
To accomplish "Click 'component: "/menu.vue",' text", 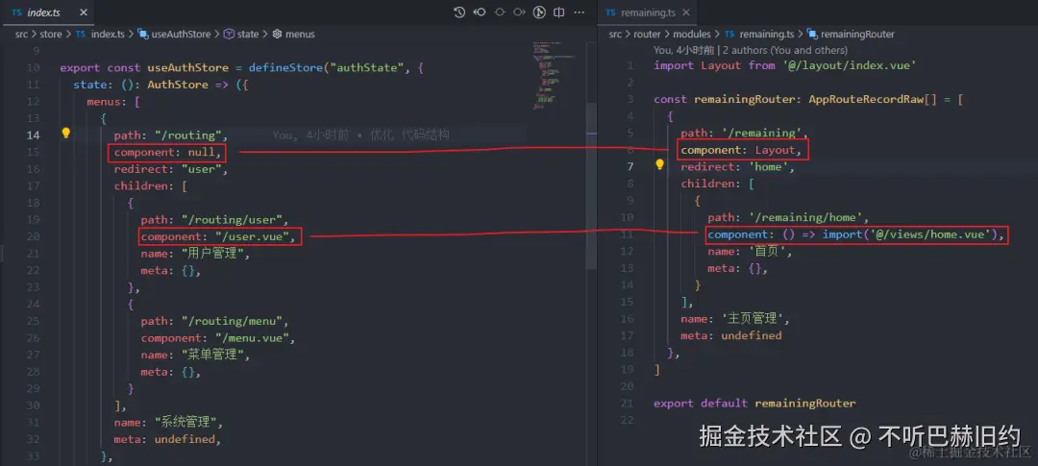I will 218,337.
